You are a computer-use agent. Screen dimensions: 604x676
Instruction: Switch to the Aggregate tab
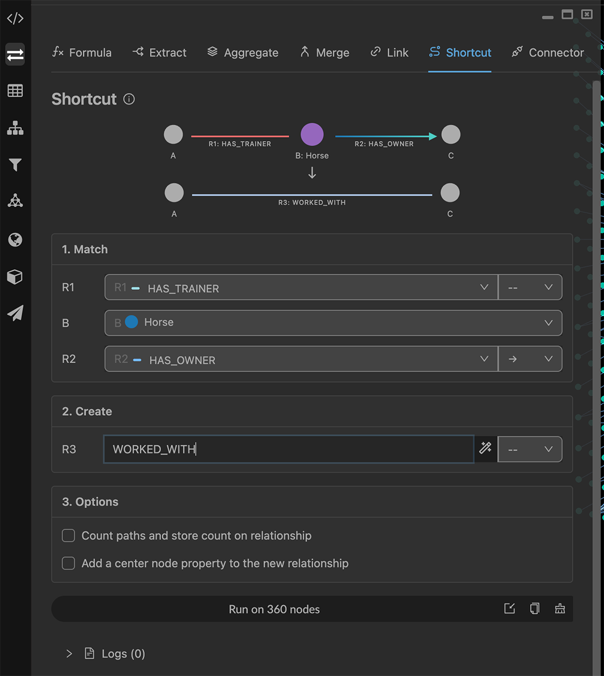[243, 53]
